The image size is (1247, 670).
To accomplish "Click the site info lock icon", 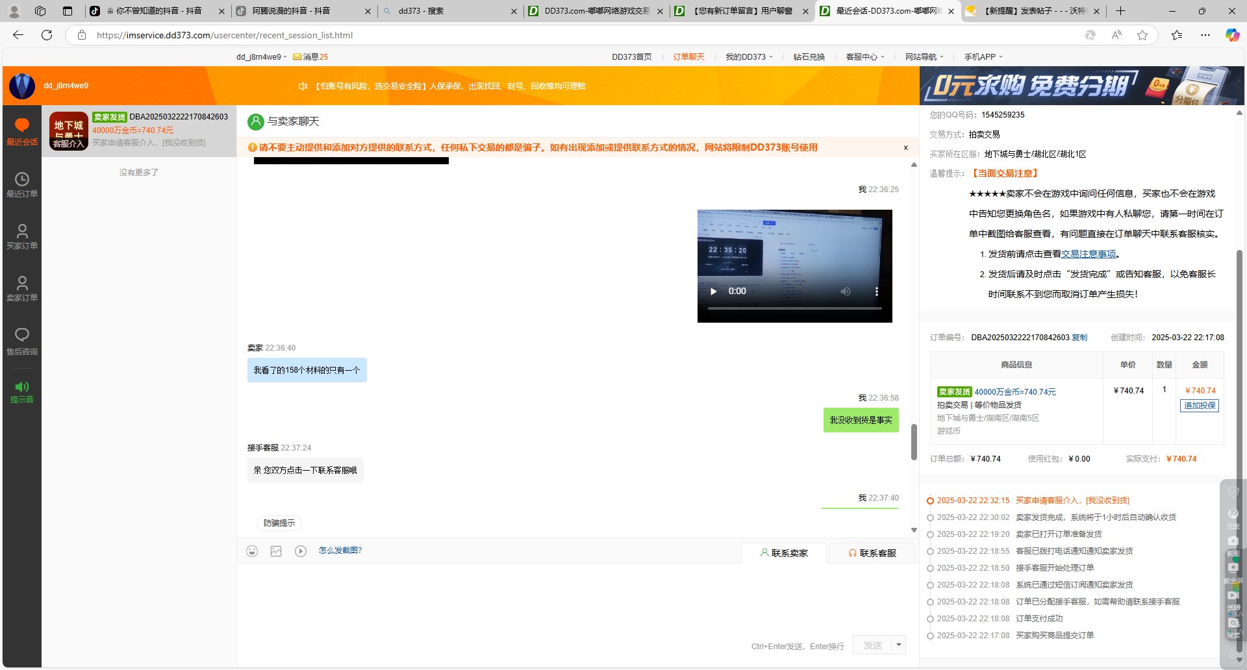I will (x=81, y=35).
